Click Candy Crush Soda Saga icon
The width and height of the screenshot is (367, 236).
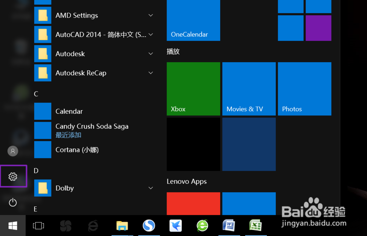click(x=43, y=130)
